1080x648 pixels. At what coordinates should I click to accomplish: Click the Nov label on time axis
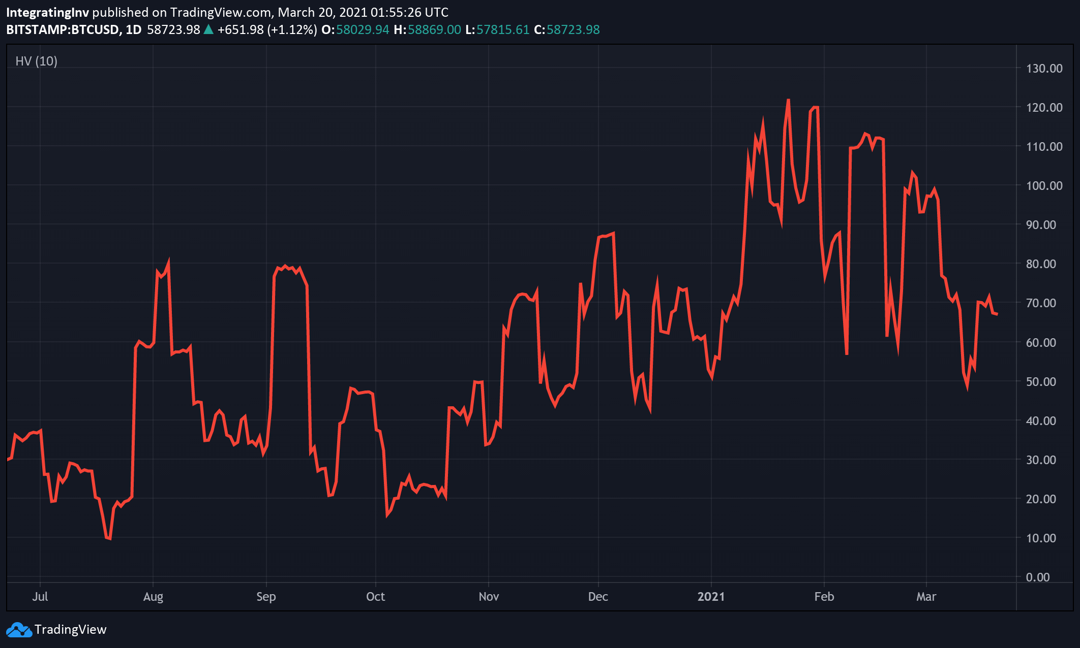click(x=489, y=597)
